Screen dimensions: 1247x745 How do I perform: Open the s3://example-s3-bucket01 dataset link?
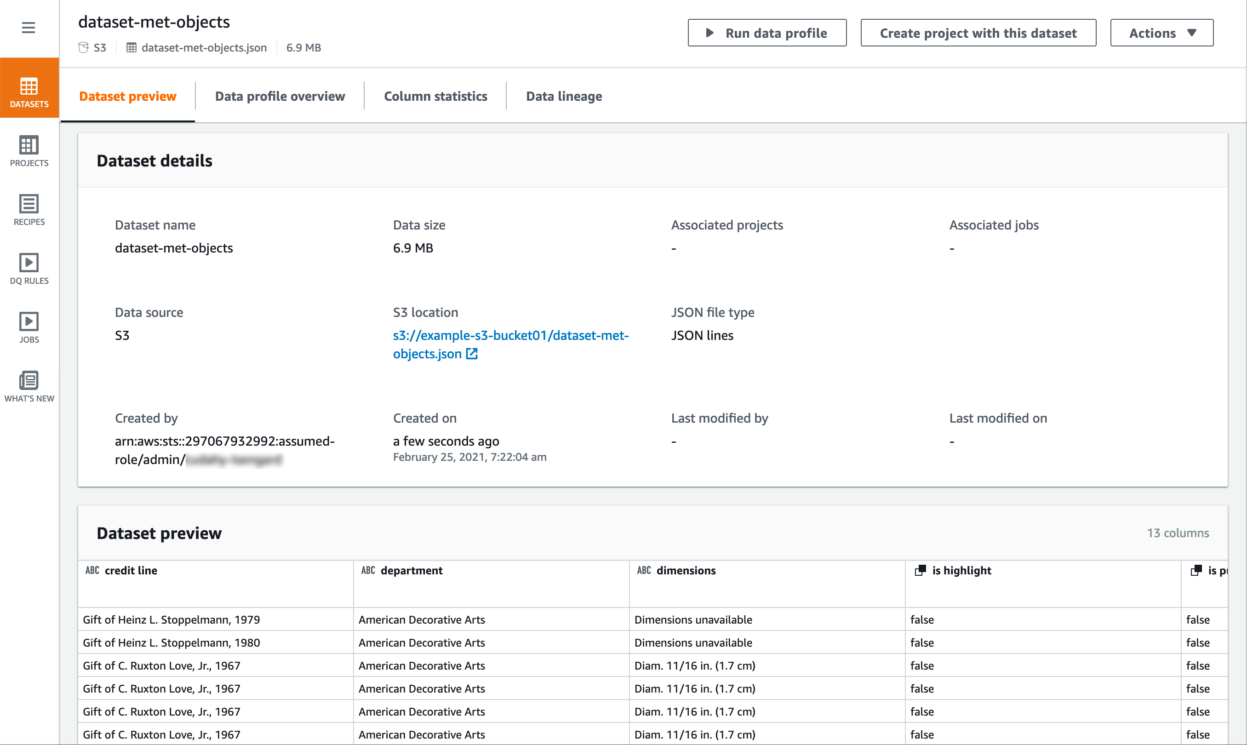[x=511, y=344]
